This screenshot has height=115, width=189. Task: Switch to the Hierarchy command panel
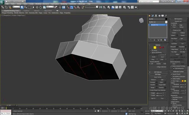coord(156,16)
